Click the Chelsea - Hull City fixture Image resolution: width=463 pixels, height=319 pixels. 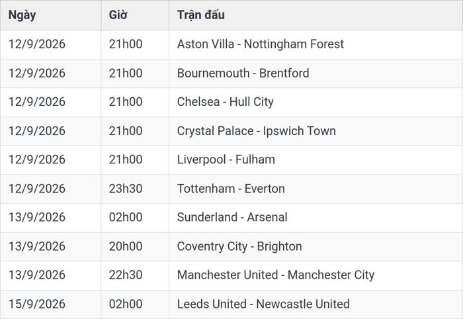[226, 102]
